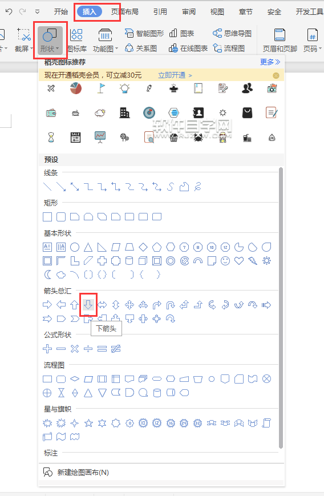Select the pie chart recommended icon
This screenshot has width=324, height=496.
[76, 88]
